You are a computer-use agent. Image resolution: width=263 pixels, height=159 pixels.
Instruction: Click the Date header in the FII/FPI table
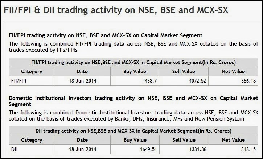(82, 71)
